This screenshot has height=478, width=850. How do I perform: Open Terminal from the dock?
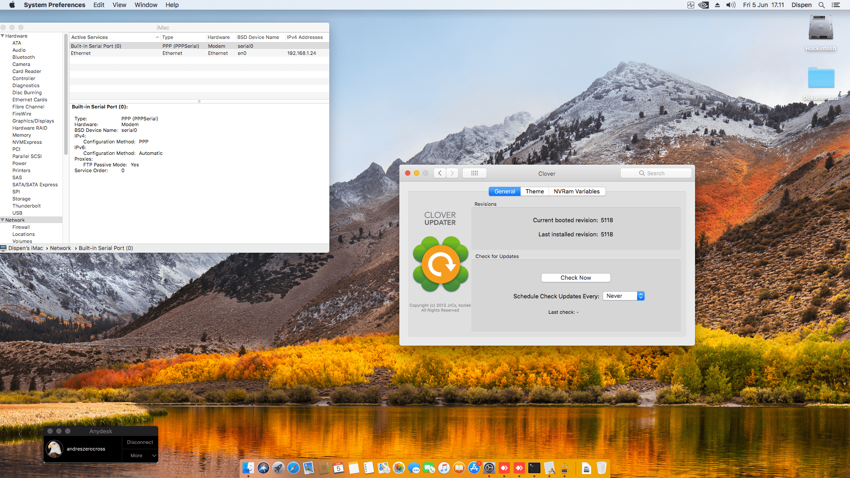tap(534, 468)
